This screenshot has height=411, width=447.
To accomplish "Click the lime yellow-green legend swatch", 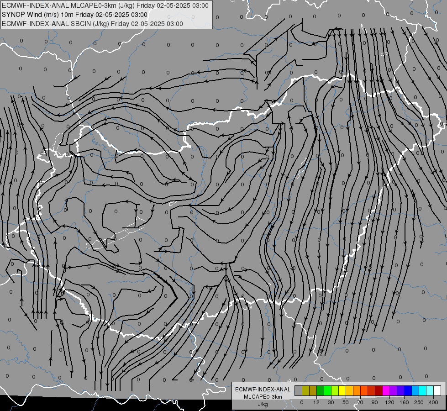I will click(x=335, y=390).
